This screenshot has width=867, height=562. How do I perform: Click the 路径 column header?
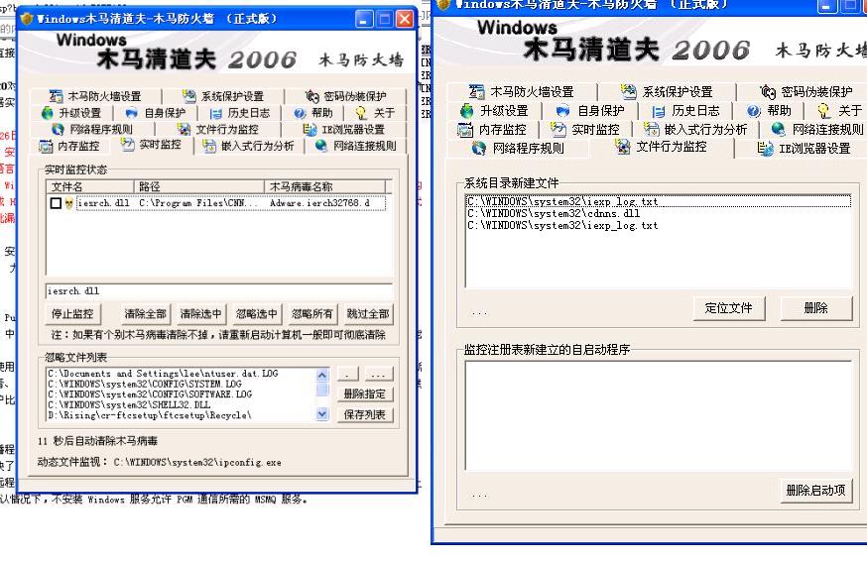coord(199,186)
